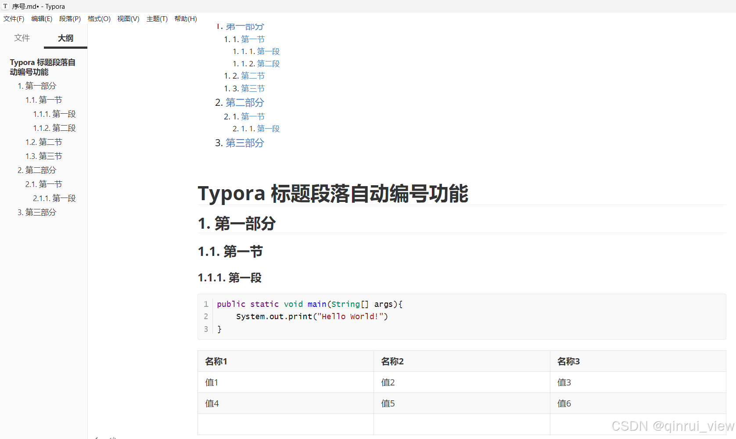Select outline item 3. 第三部分
The image size is (736, 439).
tap(37, 212)
